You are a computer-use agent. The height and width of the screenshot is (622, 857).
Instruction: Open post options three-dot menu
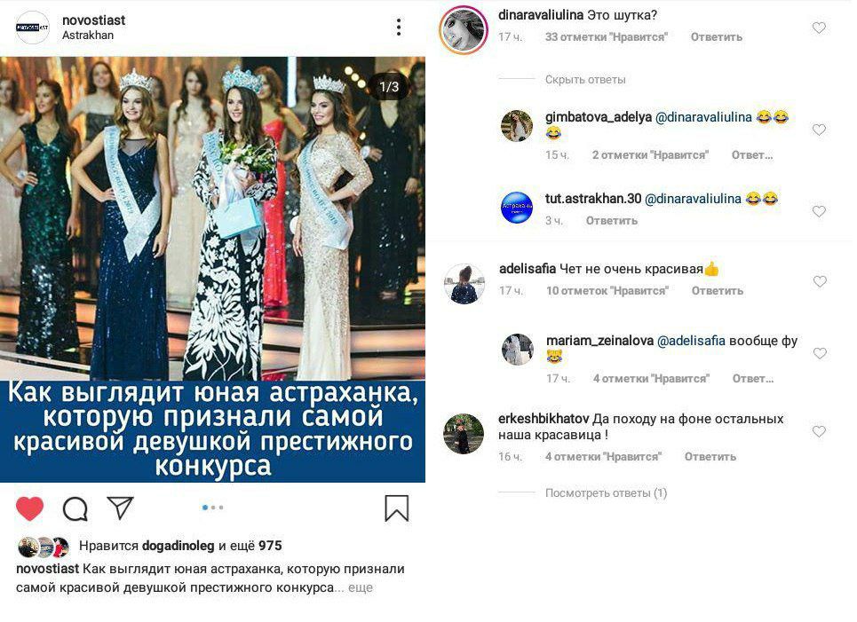point(399,27)
